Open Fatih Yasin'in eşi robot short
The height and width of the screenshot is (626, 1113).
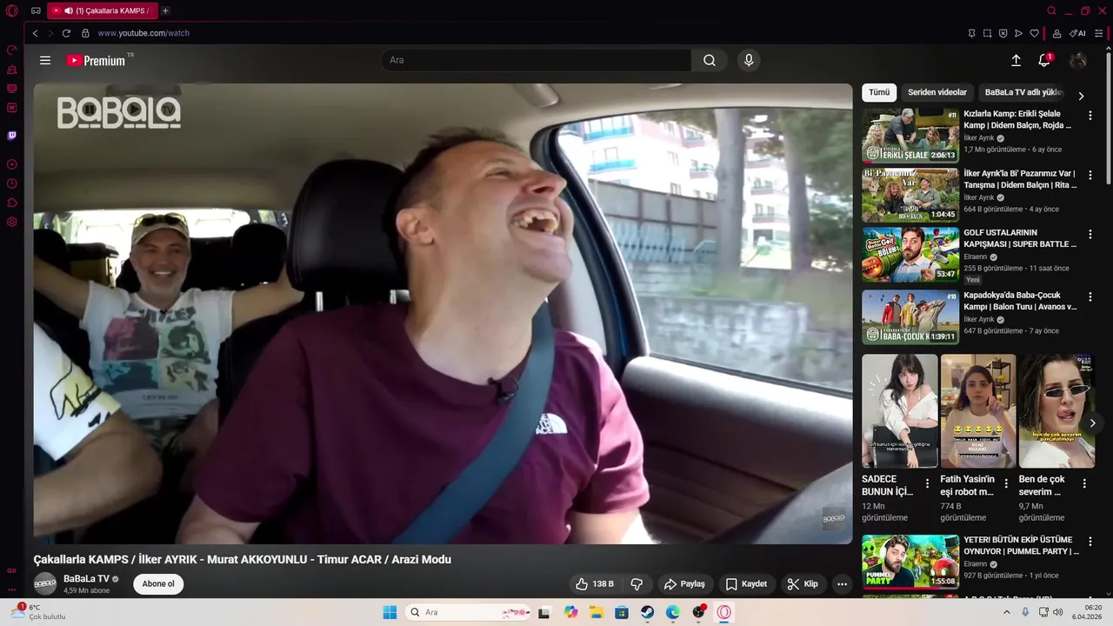pyautogui.click(x=978, y=410)
